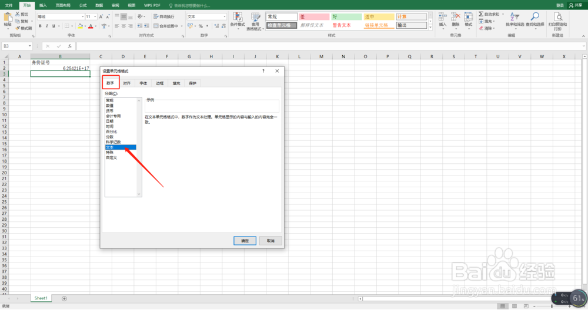Click the 粘贴 (Paste) clipboard icon

8,18
